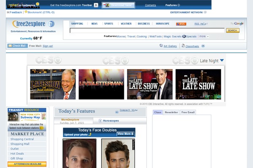Image resolution: width=253 pixels, height=168 pixels.
Task: Open the Magic Secrets link
Action: tap(172, 37)
